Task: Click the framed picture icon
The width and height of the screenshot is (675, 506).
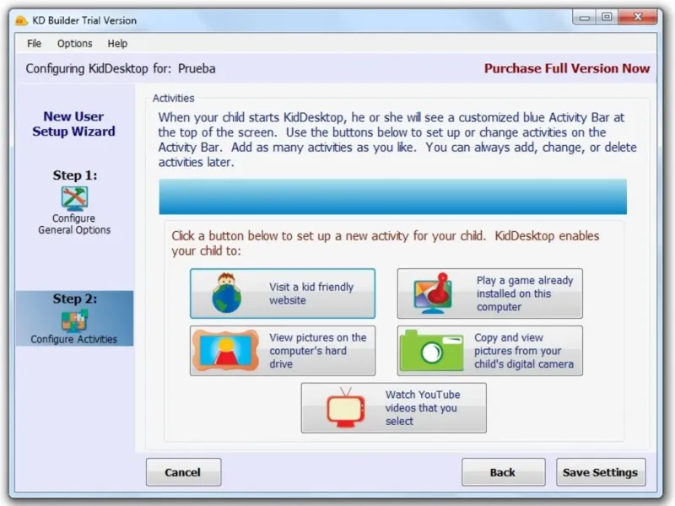Action: point(225,351)
